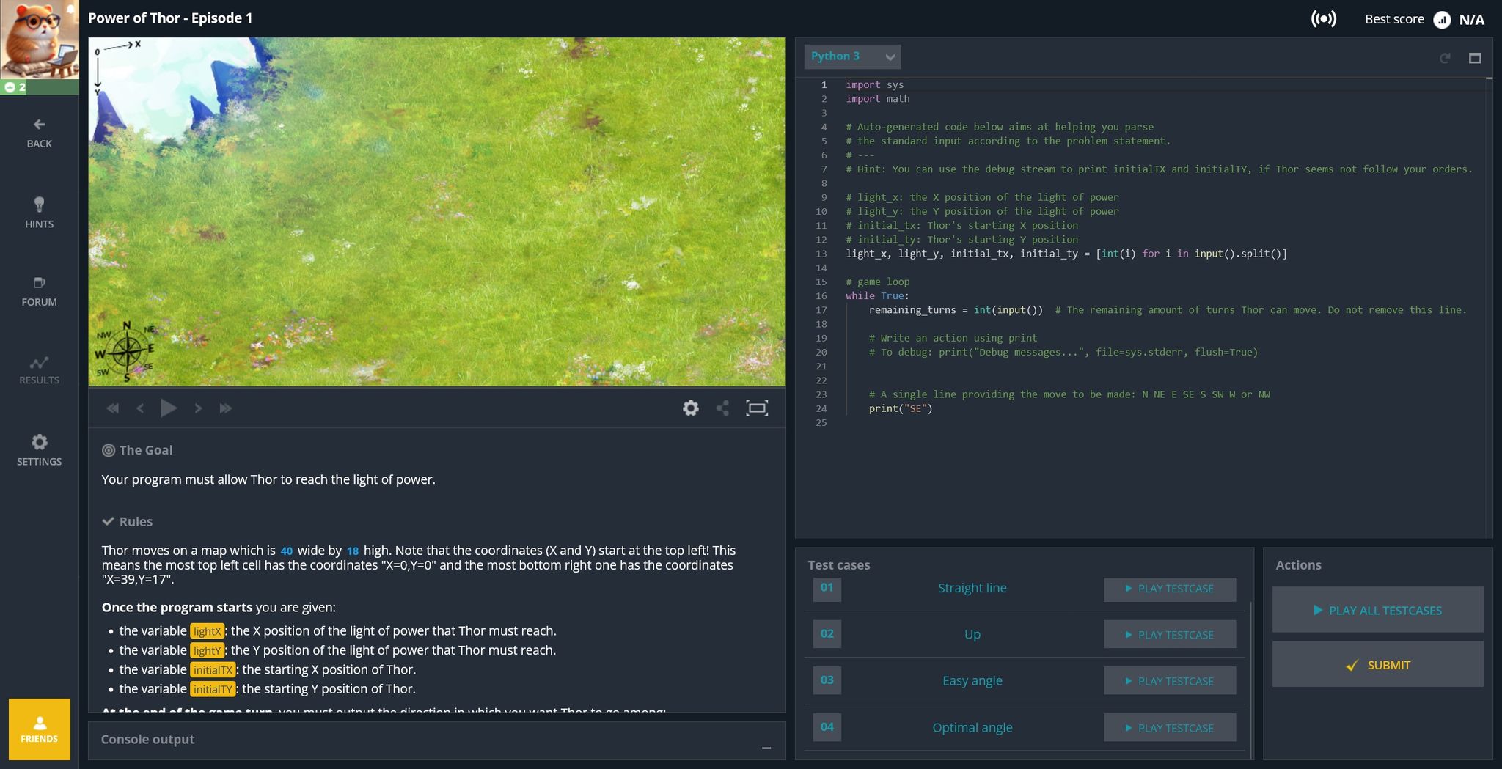This screenshot has width=1502, height=769.
Task: Open the Forum from the sidebar
Action: [39, 290]
